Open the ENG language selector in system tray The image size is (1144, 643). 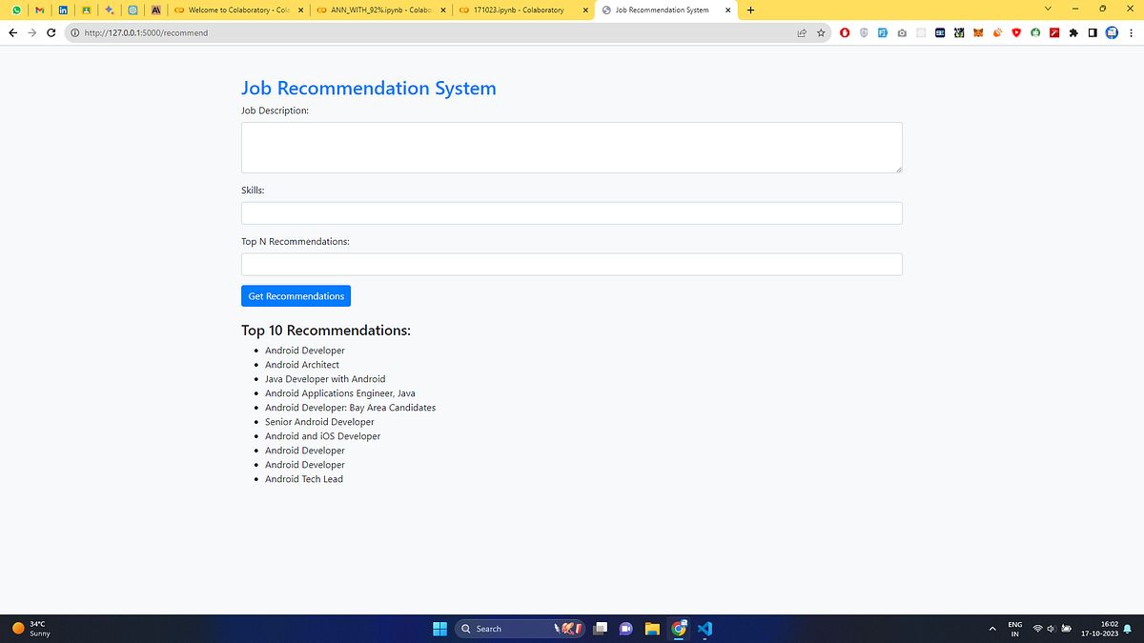pos(1014,628)
